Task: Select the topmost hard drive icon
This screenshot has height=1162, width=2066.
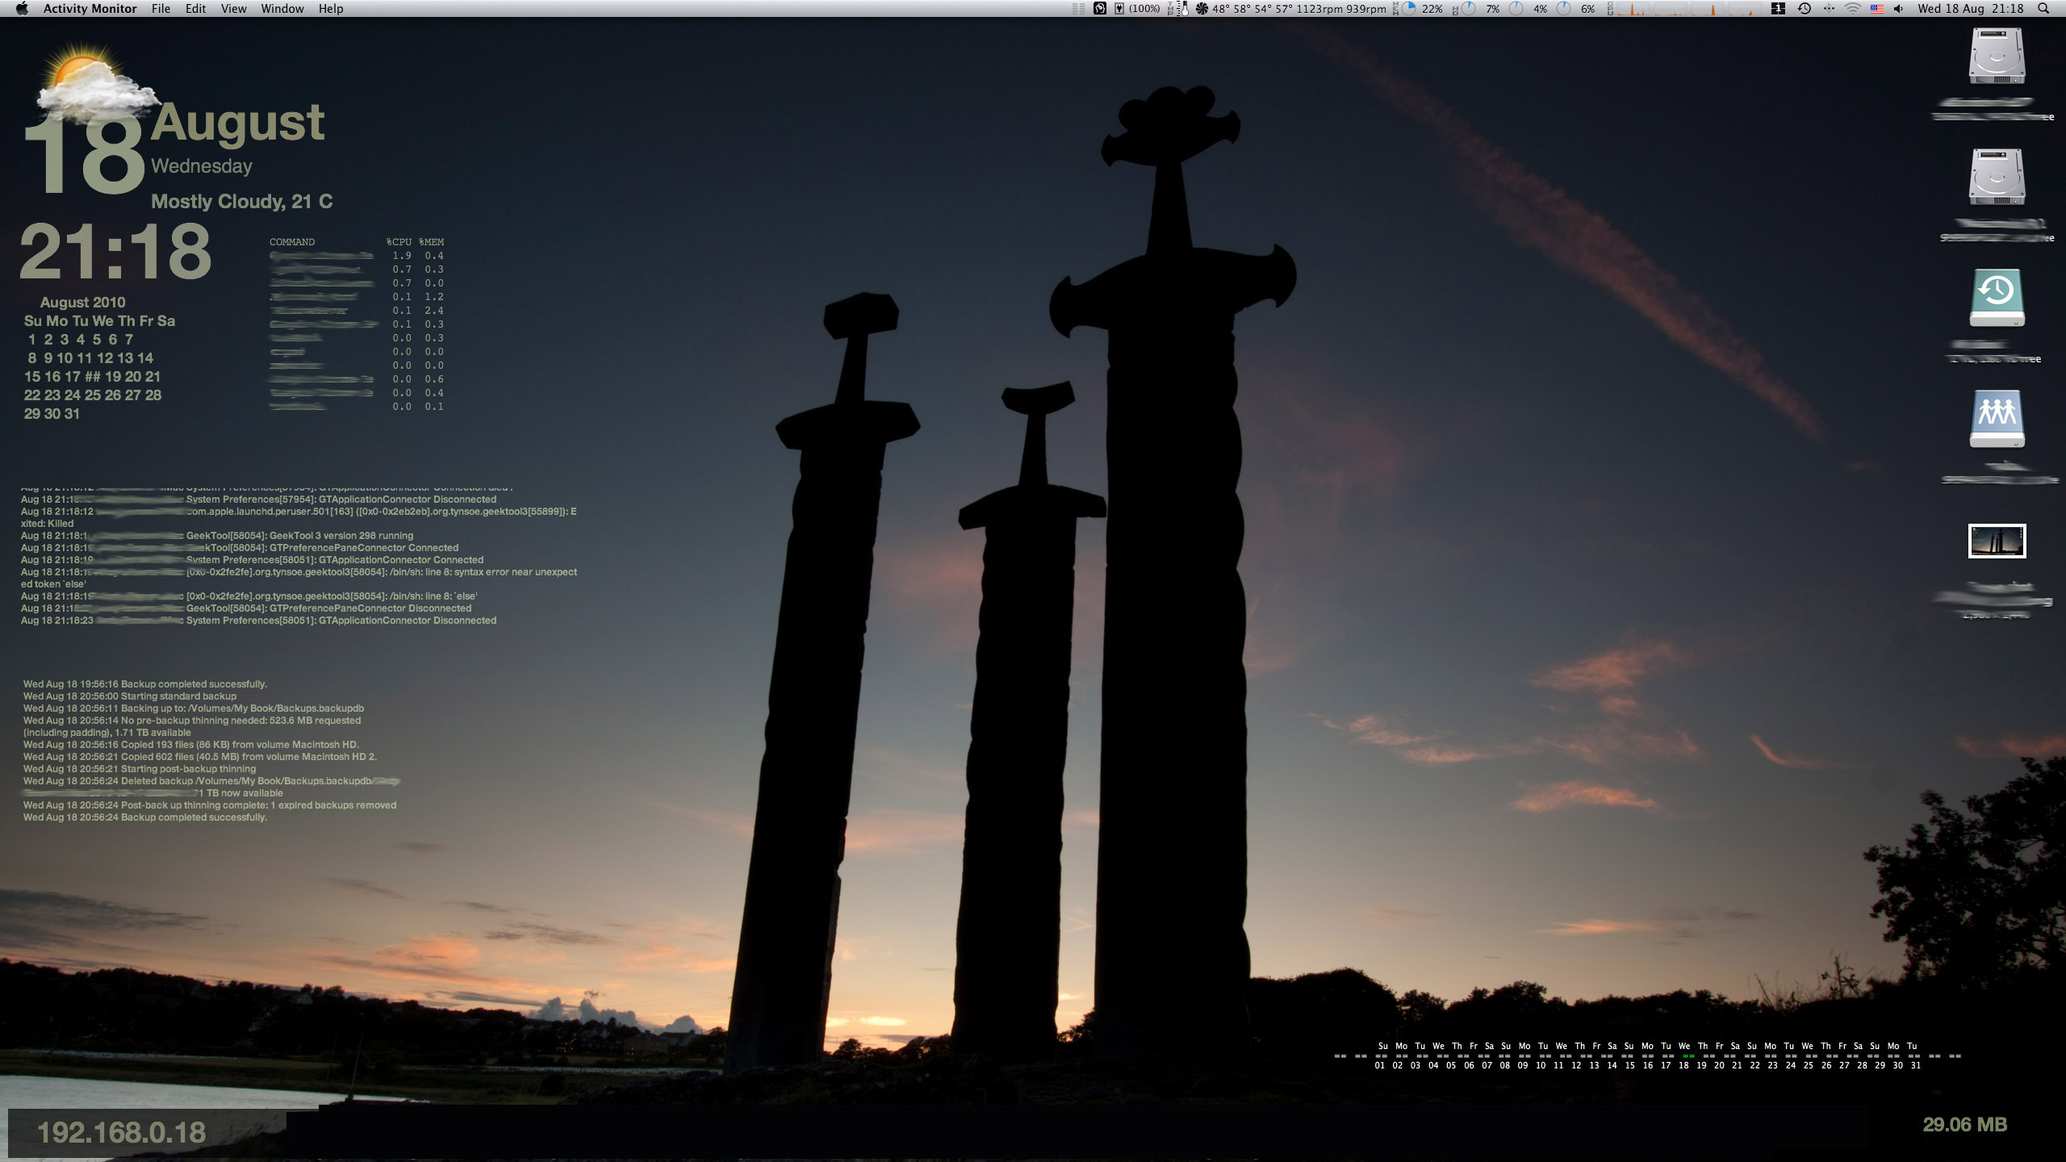Action: point(1997,56)
